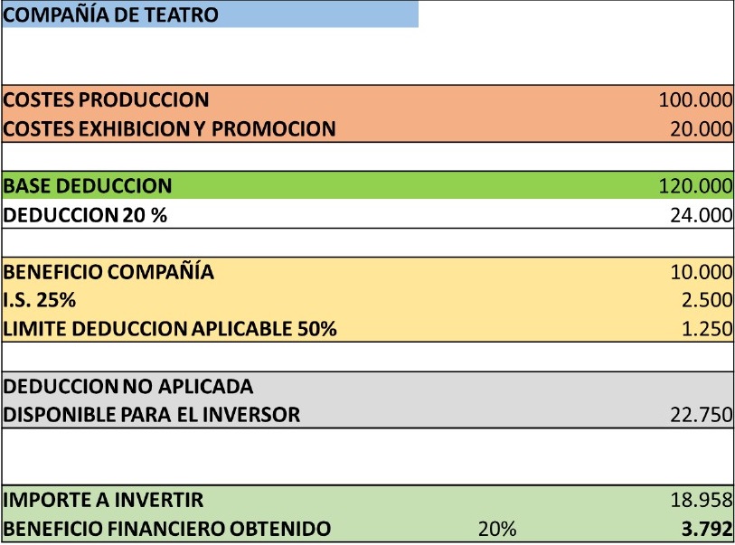Click the bold 3.792 financial benefit value
This screenshot has width=735, height=545.
pos(706,529)
